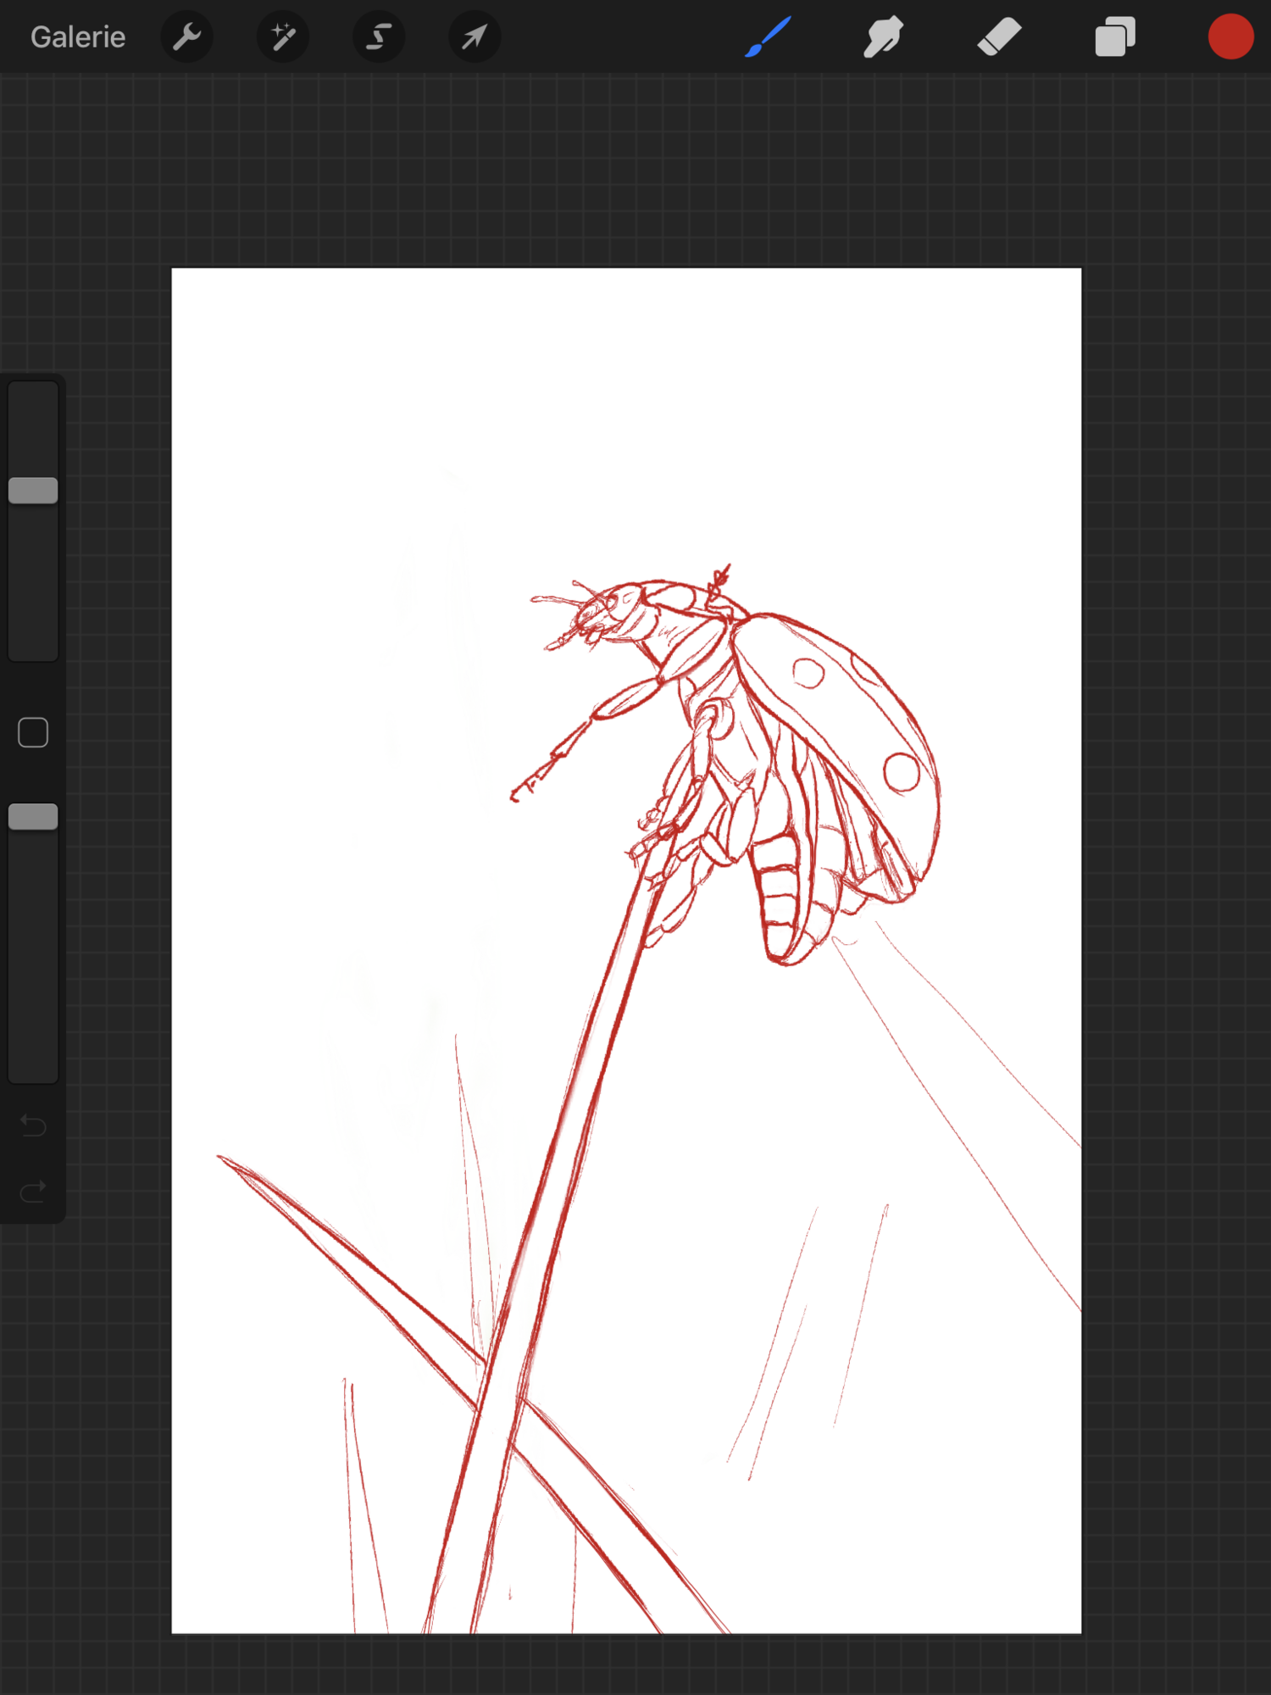Select the Smudge tool
1271x1695 pixels.
coord(883,37)
